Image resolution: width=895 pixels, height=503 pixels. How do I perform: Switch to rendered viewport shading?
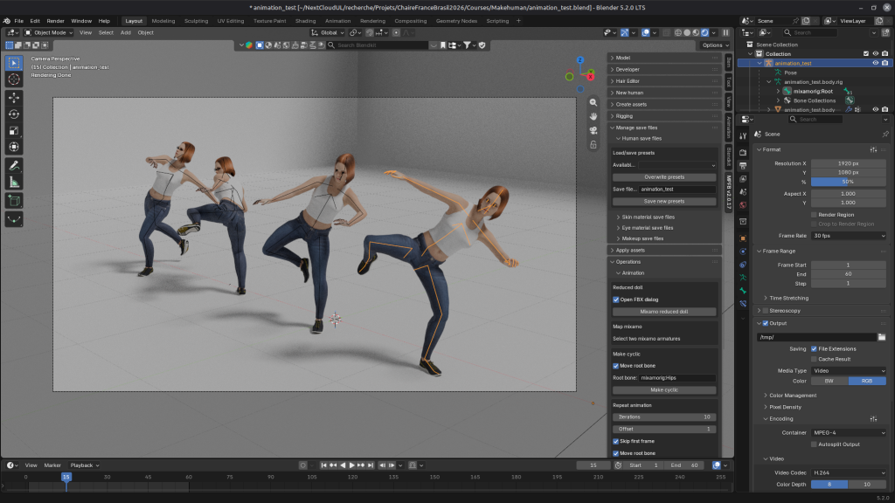pos(705,32)
